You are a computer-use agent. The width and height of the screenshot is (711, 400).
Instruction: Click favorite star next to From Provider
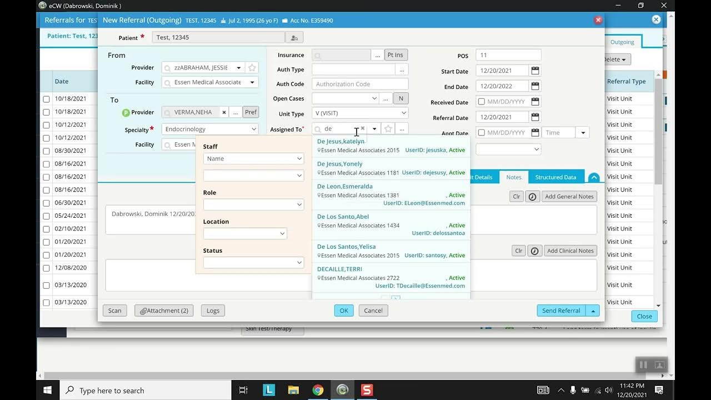(x=252, y=68)
